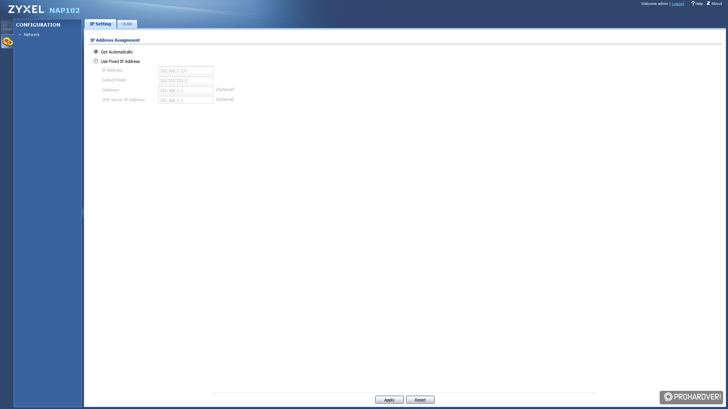Collapse the sidebar using the panel divider handle
This screenshot has height=409, width=728.
pos(83,212)
